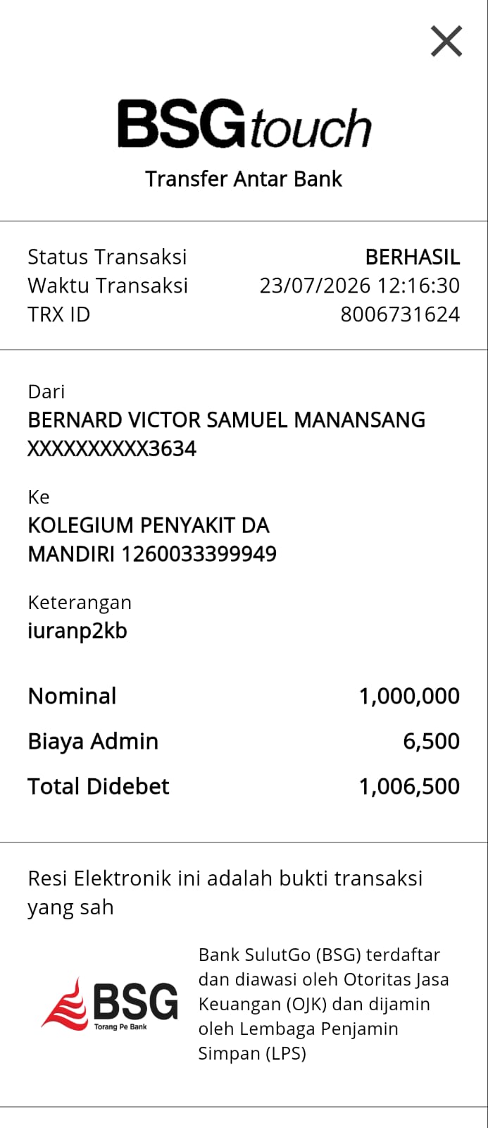Tap the Total Didebet amount 1,006,500
The width and height of the screenshot is (488, 1128).
409,787
